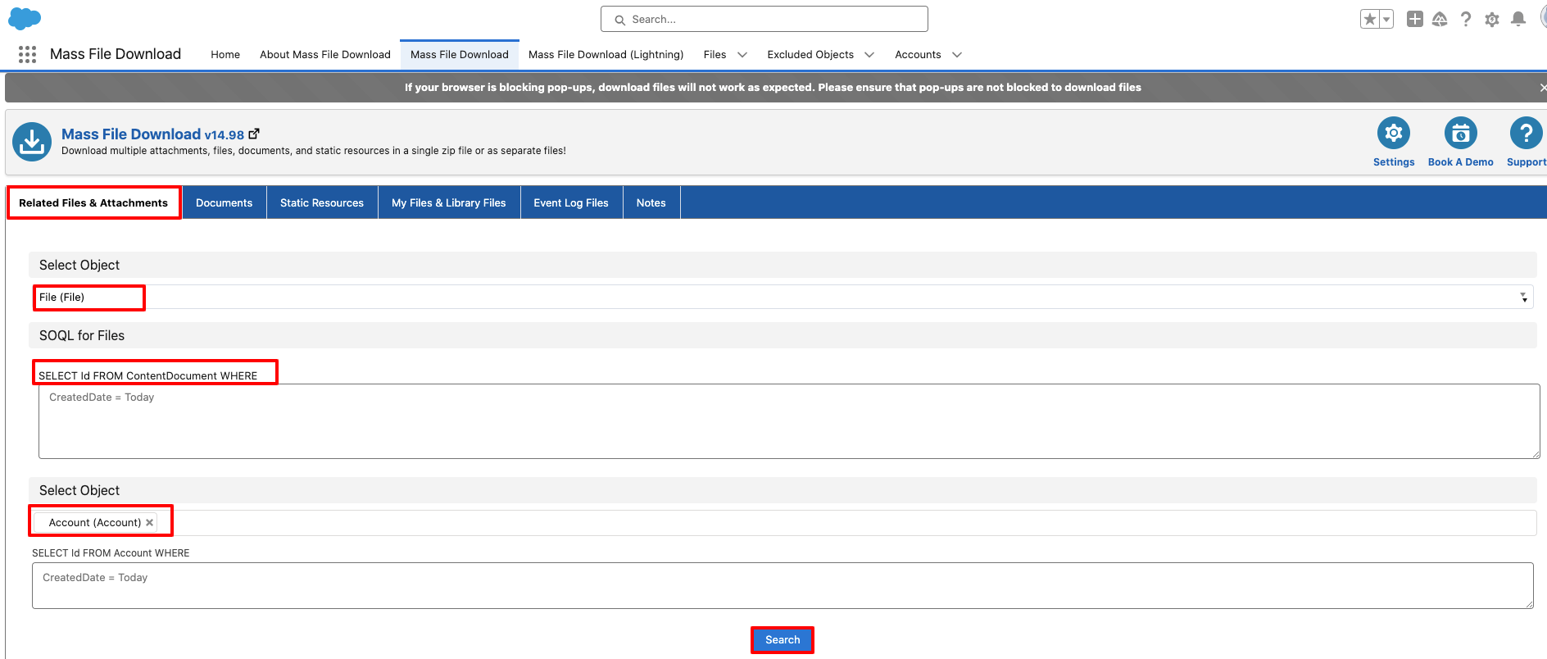Select Related Files & Attachments tab
The image size is (1547, 659).
click(93, 202)
